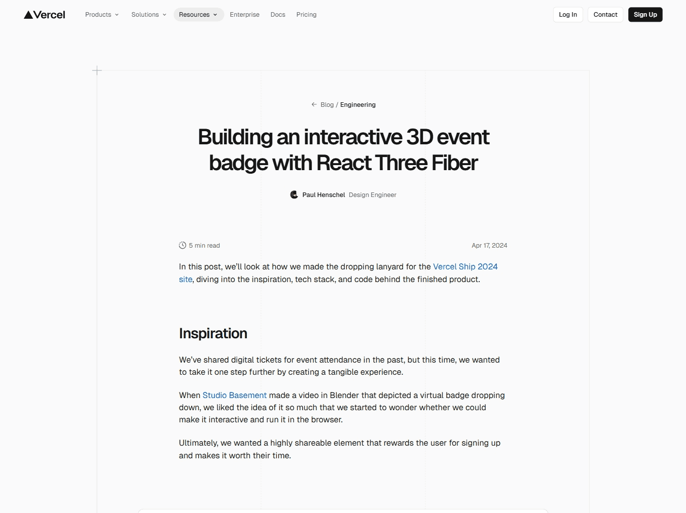
Task: Expand the Resources menu
Action: [198, 15]
